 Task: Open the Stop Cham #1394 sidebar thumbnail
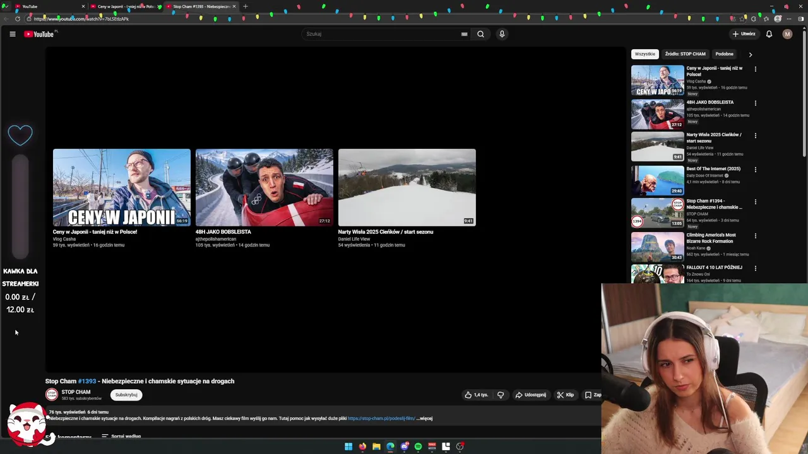tap(658, 213)
